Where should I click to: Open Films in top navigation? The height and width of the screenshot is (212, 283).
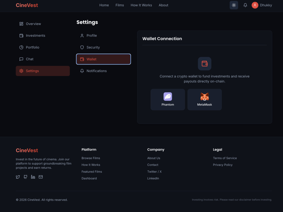coord(120,5)
